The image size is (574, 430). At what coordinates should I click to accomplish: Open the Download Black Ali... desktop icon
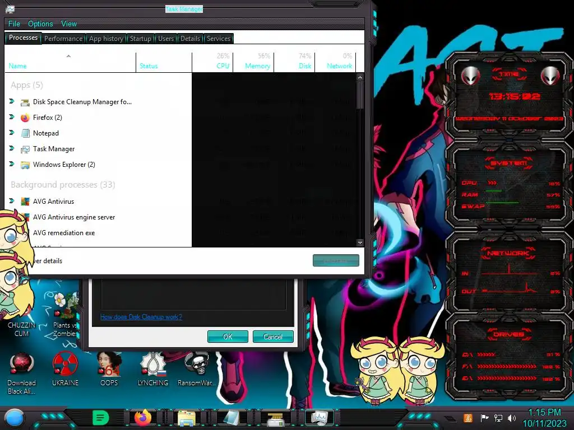pyautogui.click(x=21, y=373)
